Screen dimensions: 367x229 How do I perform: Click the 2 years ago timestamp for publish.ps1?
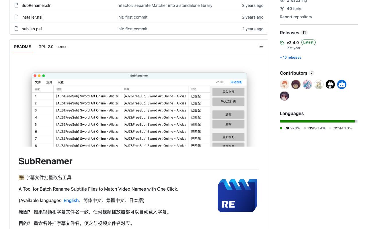coord(253,29)
